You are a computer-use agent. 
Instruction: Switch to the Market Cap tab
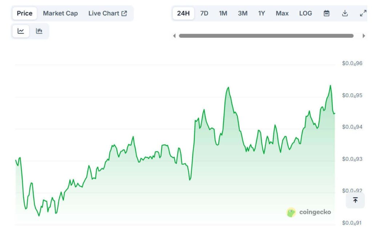tap(60, 13)
